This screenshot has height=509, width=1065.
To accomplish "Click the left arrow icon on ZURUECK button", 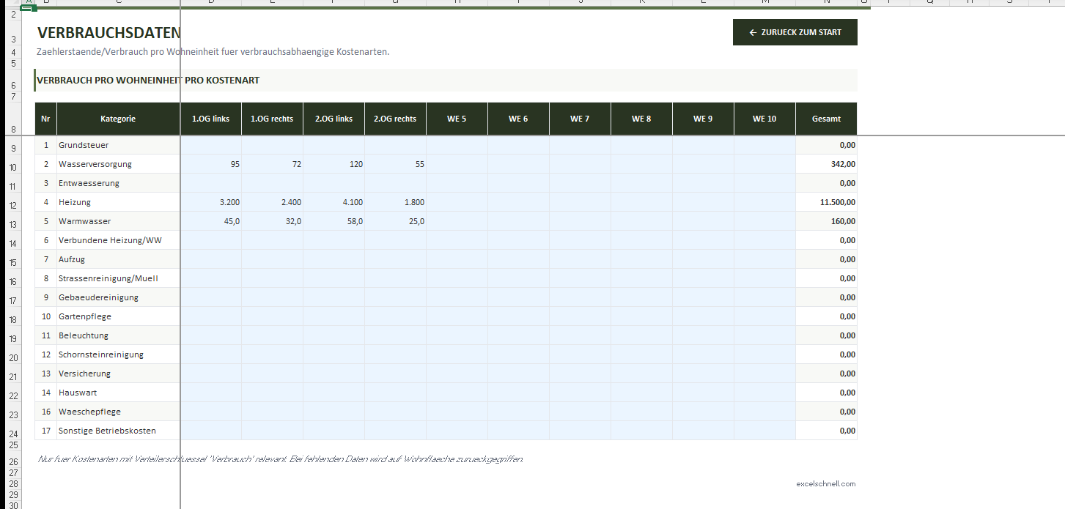I will click(751, 31).
